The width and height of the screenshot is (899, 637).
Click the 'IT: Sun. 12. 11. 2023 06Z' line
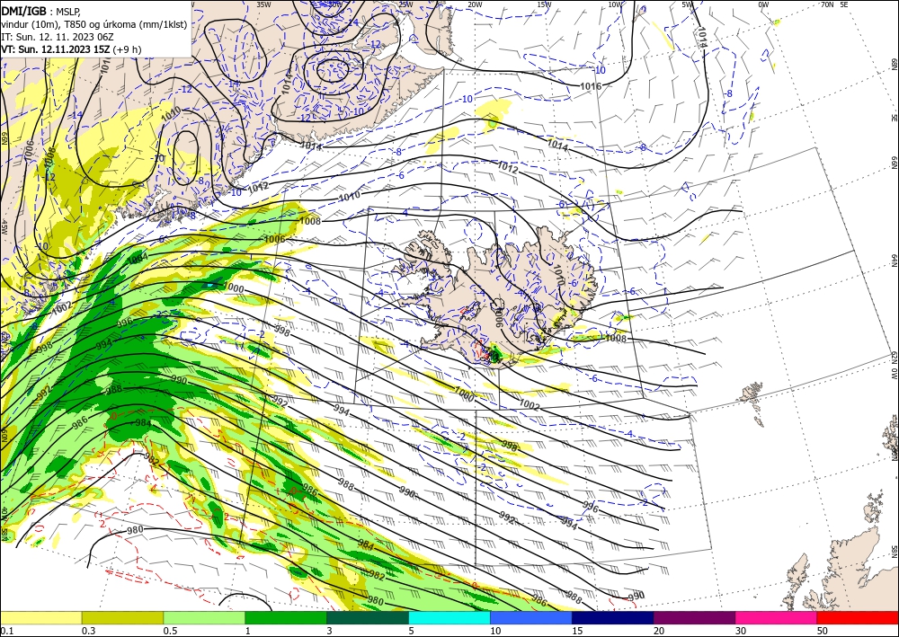(x=58, y=37)
